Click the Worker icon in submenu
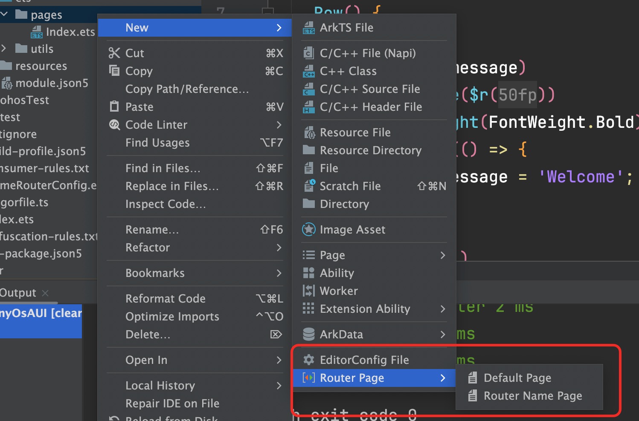Screen dimensions: 639x421 pos(308,291)
